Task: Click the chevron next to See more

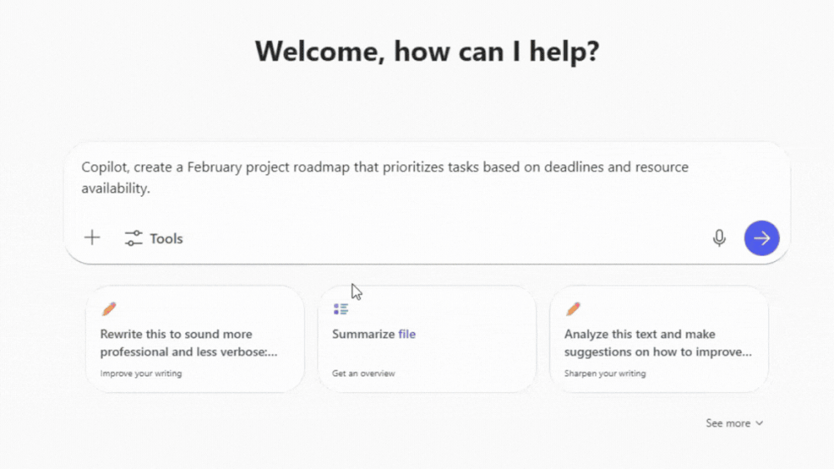Action: [x=759, y=423]
